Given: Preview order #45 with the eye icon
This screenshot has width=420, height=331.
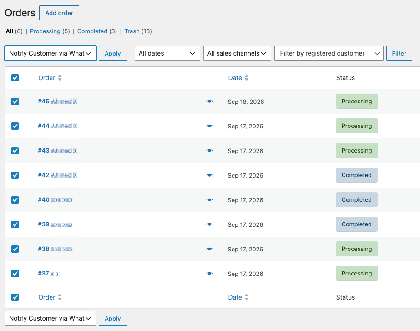Looking at the screenshot, I should [209, 102].
